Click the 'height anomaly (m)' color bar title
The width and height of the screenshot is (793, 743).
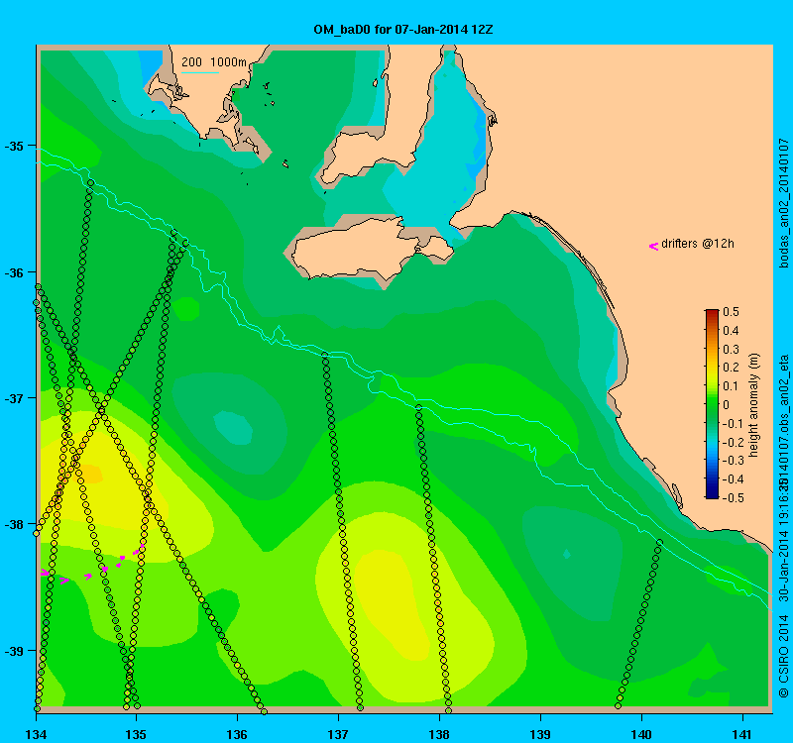754,405
